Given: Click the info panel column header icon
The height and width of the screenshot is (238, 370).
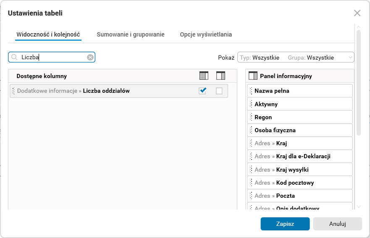Looking at the screenshot, I should tap(221, 76).
